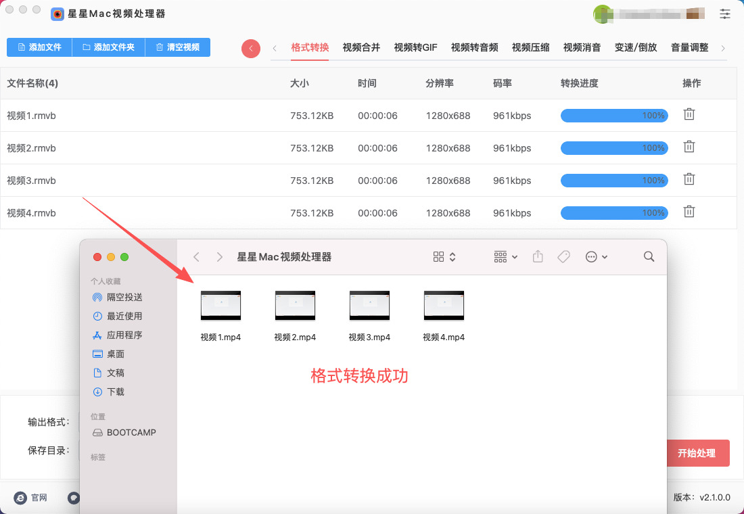Click the version text v2.1.0.0

(715, 497)
